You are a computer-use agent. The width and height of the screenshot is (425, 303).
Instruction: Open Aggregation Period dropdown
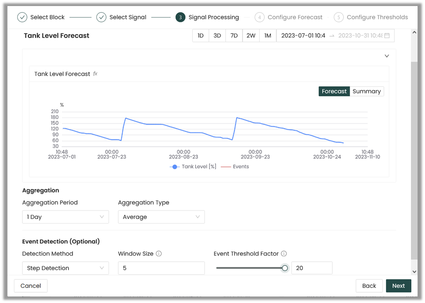pos(66,217)
